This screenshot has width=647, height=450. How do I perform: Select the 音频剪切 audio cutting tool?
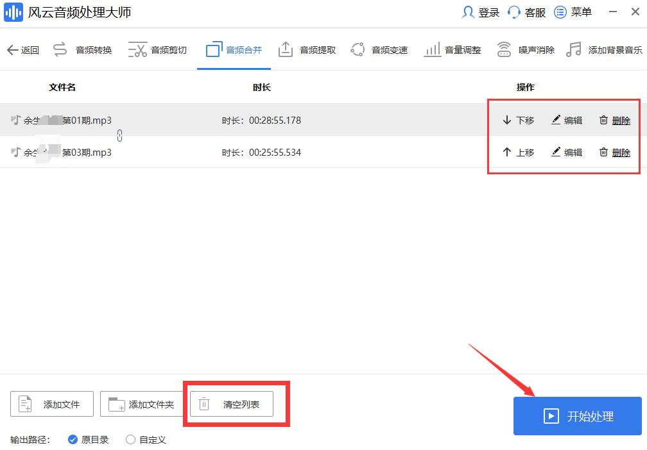(x=159, y=49)
